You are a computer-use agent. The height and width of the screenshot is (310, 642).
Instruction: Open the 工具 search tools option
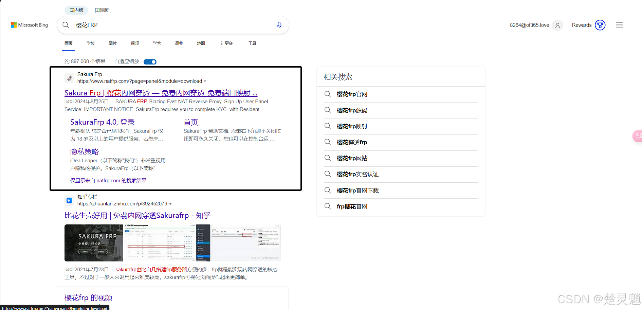(x=252, y=43)
